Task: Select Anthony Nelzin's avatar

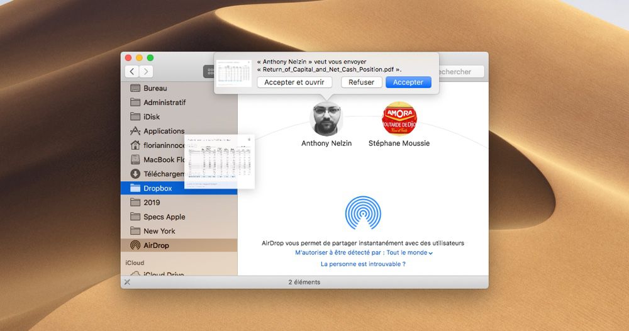Action: tap(326, 119)
